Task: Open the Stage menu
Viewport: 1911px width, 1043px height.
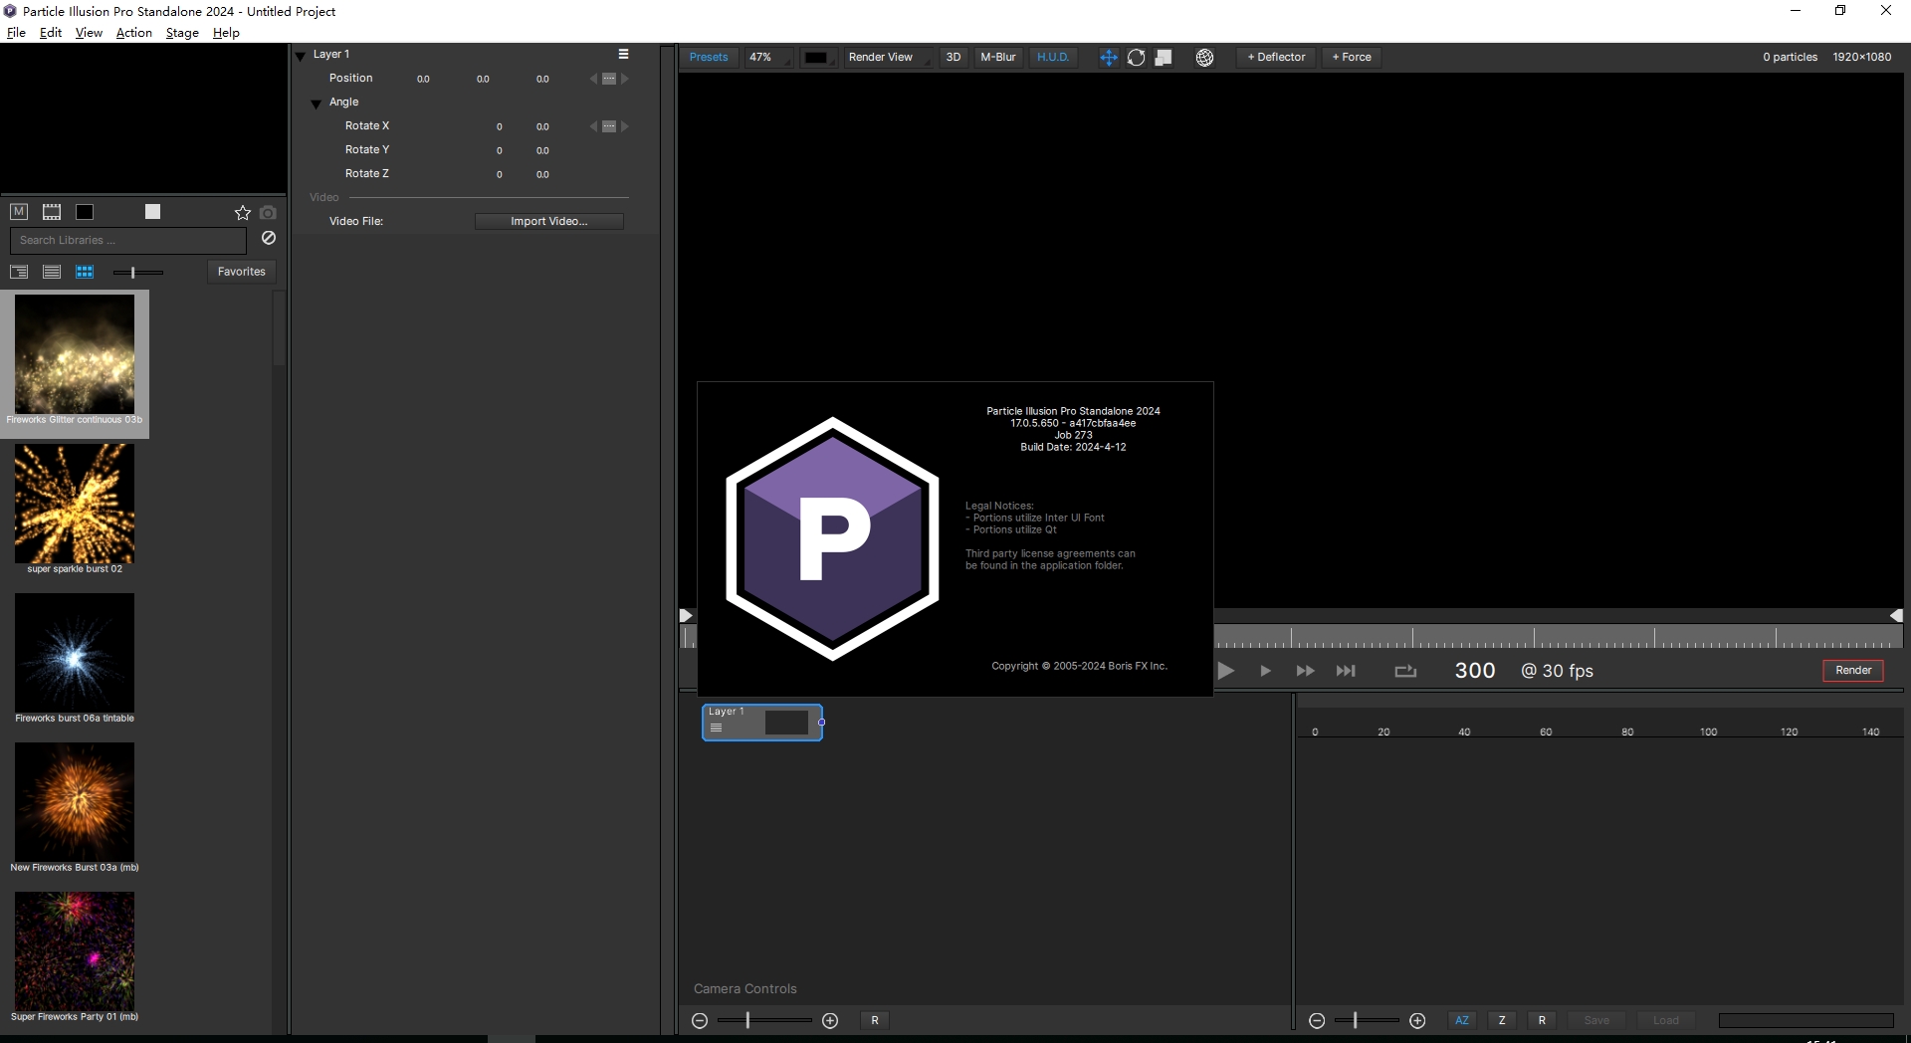Action: (181, 32)
